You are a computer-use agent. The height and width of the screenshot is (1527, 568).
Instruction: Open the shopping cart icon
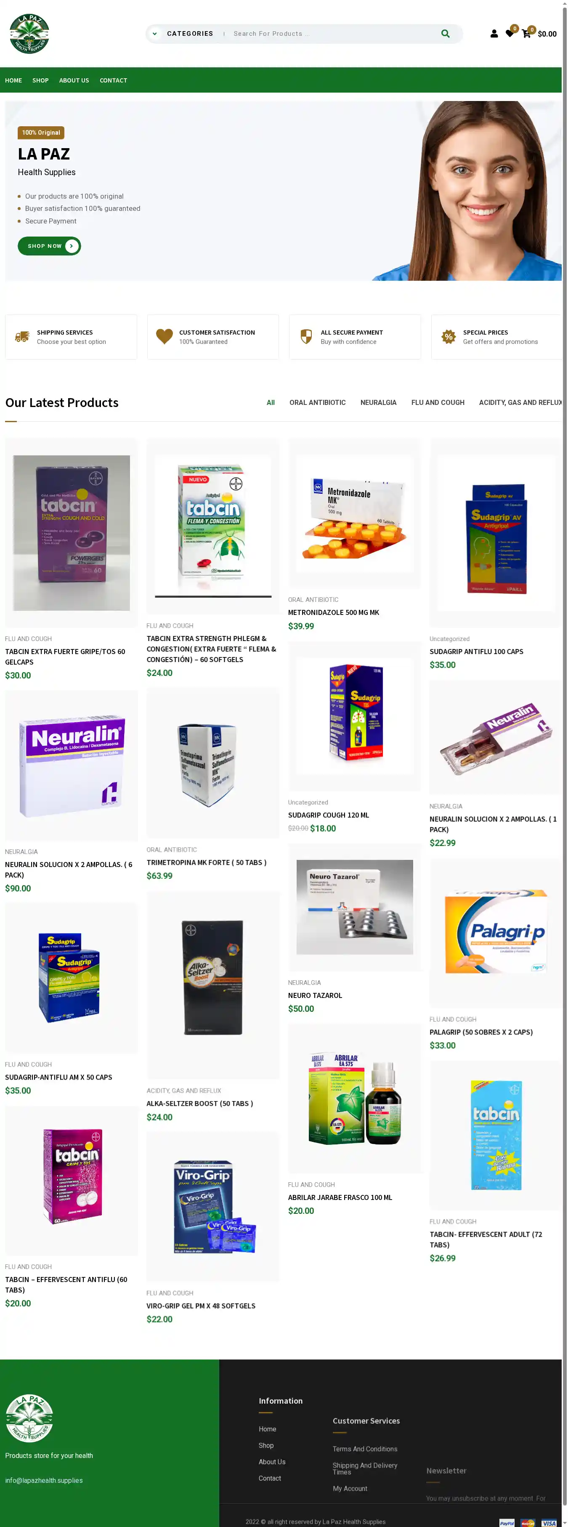[x=526, y=34]
